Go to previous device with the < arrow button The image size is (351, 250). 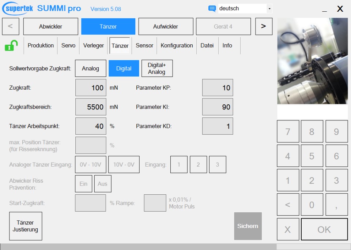(x=11, y=26)
